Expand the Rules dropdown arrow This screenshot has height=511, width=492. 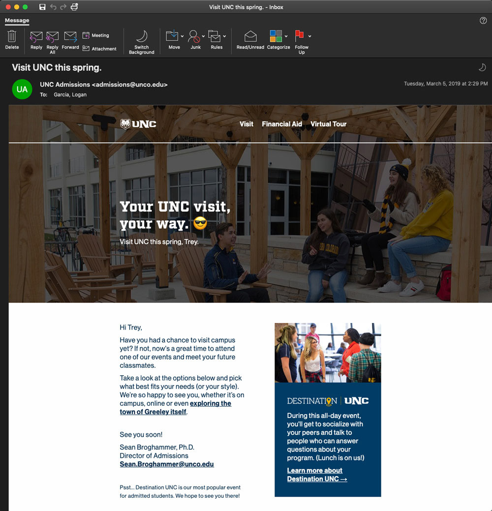(x=224, y=36)
